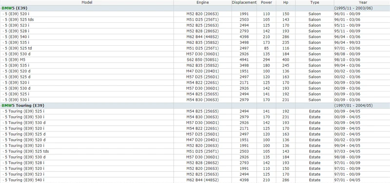Click the year range 00/02 - 03/09
This screenshot has height=183, width=390.
pos(347,140)
